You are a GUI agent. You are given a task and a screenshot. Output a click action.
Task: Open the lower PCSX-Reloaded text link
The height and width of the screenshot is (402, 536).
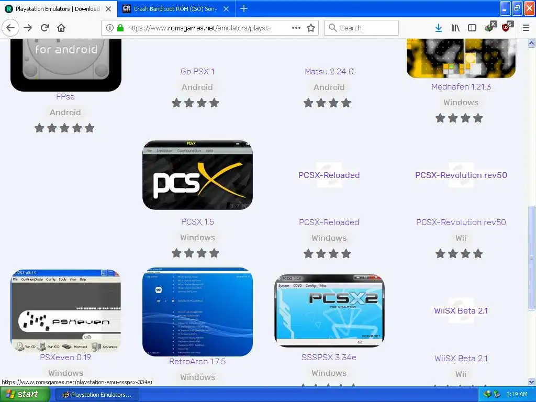click(329, 222)
